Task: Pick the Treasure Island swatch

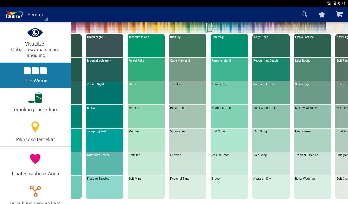Action: click(x=146, y=46)
